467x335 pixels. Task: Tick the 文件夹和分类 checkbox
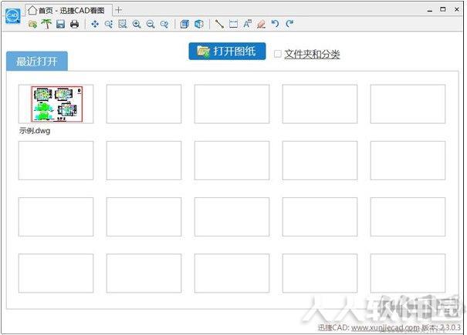[x=278, y=54]
